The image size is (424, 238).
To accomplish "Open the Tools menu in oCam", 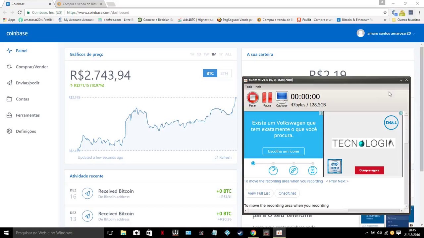I will click(x=248, y=87).
